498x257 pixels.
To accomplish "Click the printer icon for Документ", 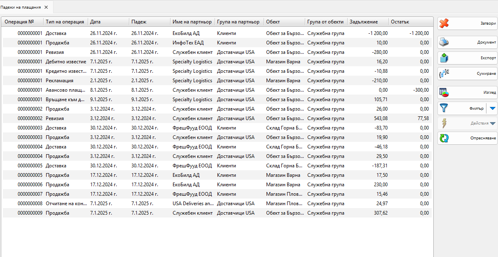I will point(444,42).
